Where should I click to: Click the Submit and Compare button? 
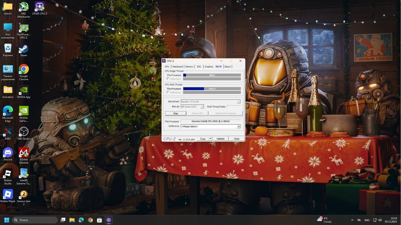tap(225, 113)
